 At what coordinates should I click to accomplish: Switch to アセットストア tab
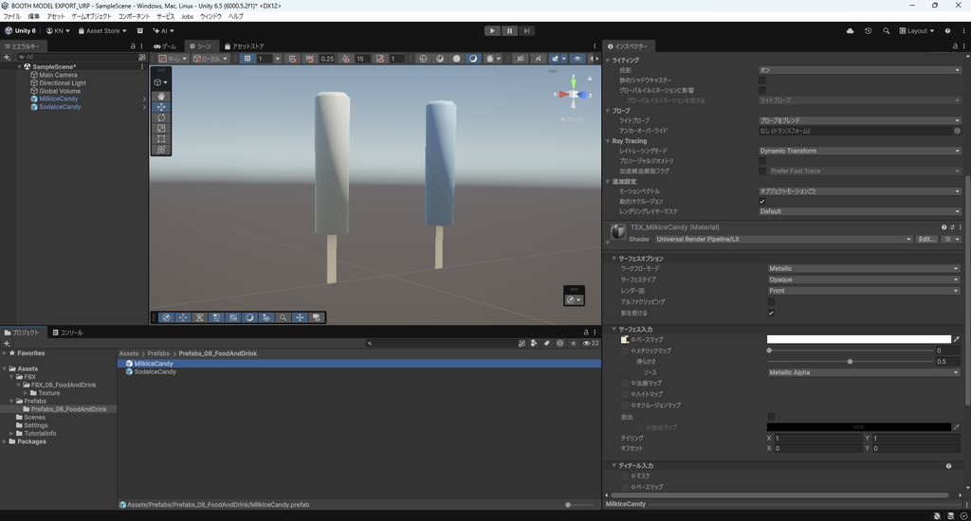point(244,46)
